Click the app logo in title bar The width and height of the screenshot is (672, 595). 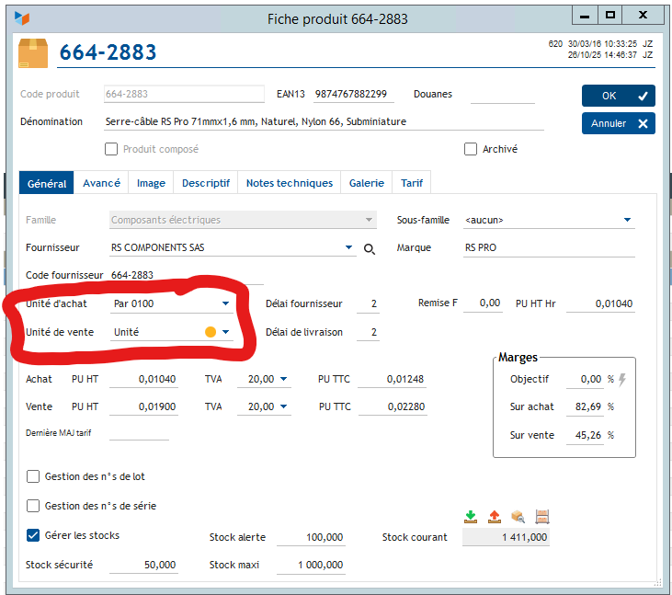coord(22,17)
